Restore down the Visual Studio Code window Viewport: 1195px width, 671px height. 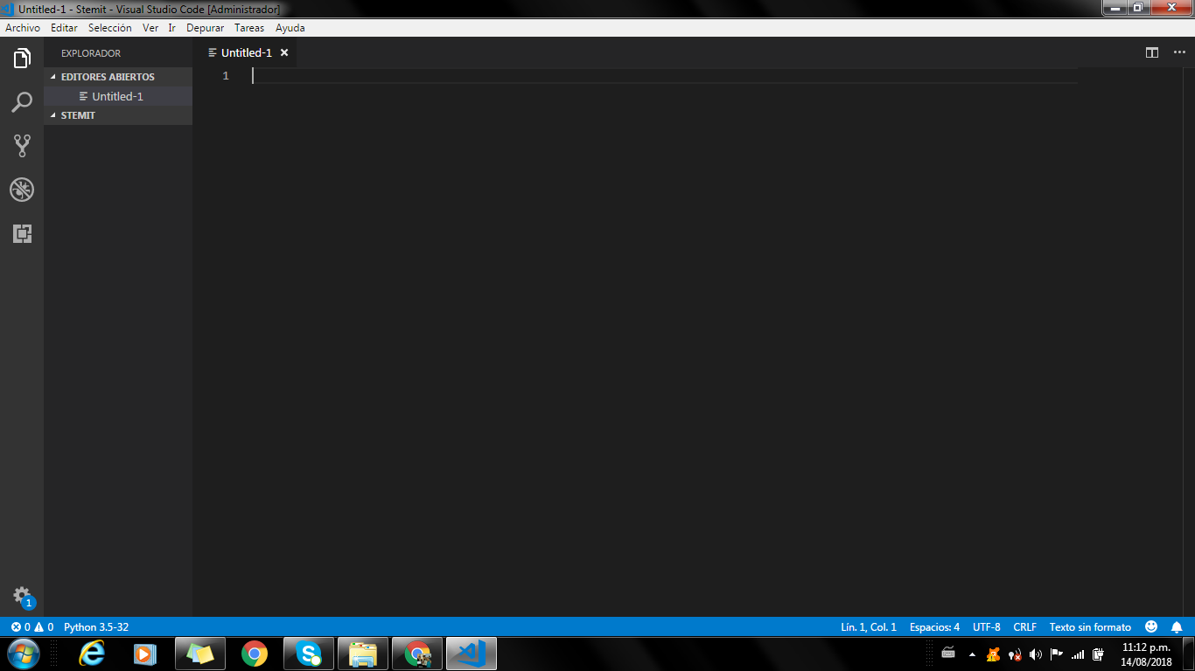coord(1137,8)
